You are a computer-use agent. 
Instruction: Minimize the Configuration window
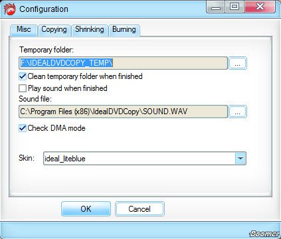[215, 7]
